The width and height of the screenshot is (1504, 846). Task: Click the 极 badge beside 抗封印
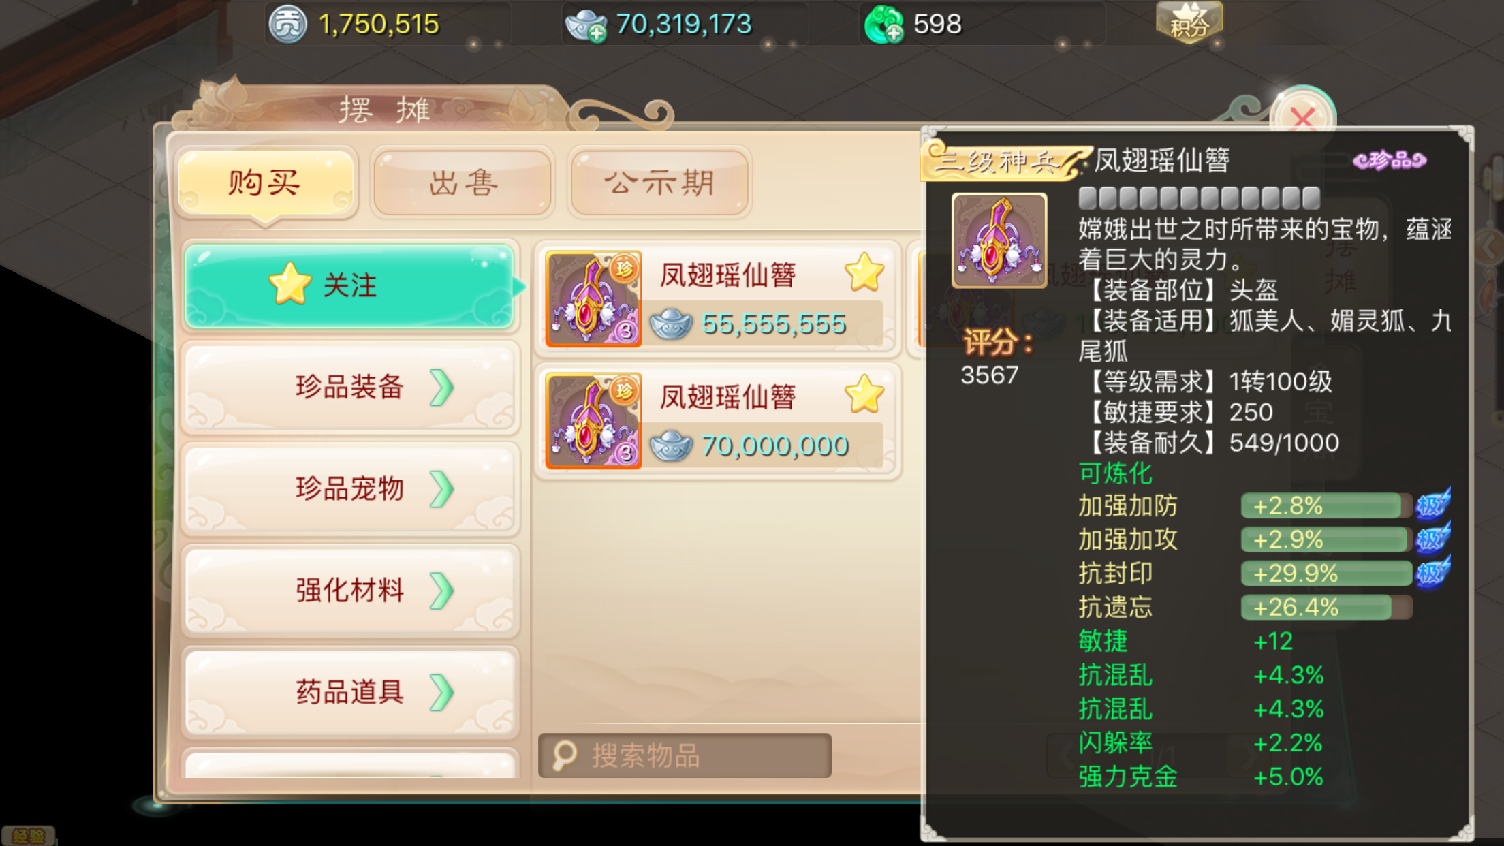click(x=1432, y=572)
